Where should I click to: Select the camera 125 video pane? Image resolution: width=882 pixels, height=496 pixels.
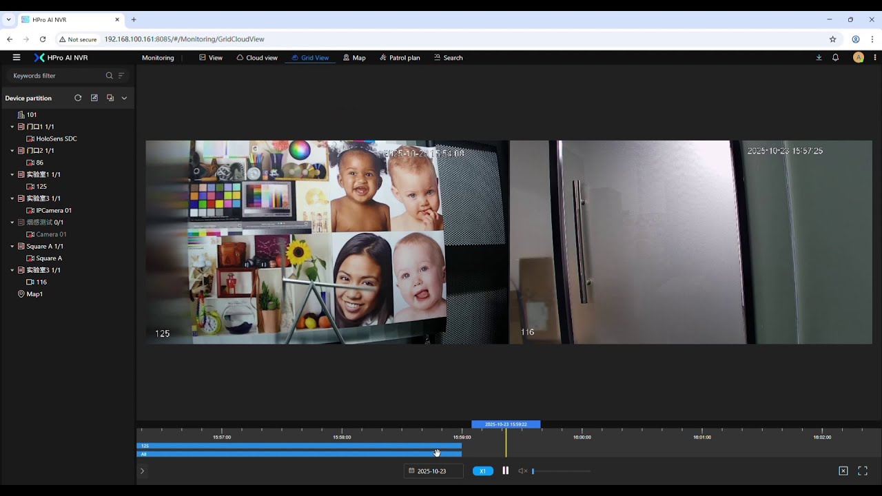(327, 242)
